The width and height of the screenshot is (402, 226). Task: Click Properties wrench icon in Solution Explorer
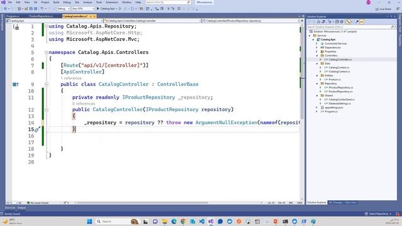point(357,22)
